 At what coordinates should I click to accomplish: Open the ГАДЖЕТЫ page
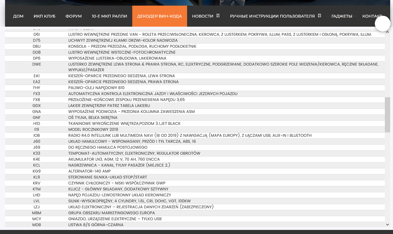(342, 16)
